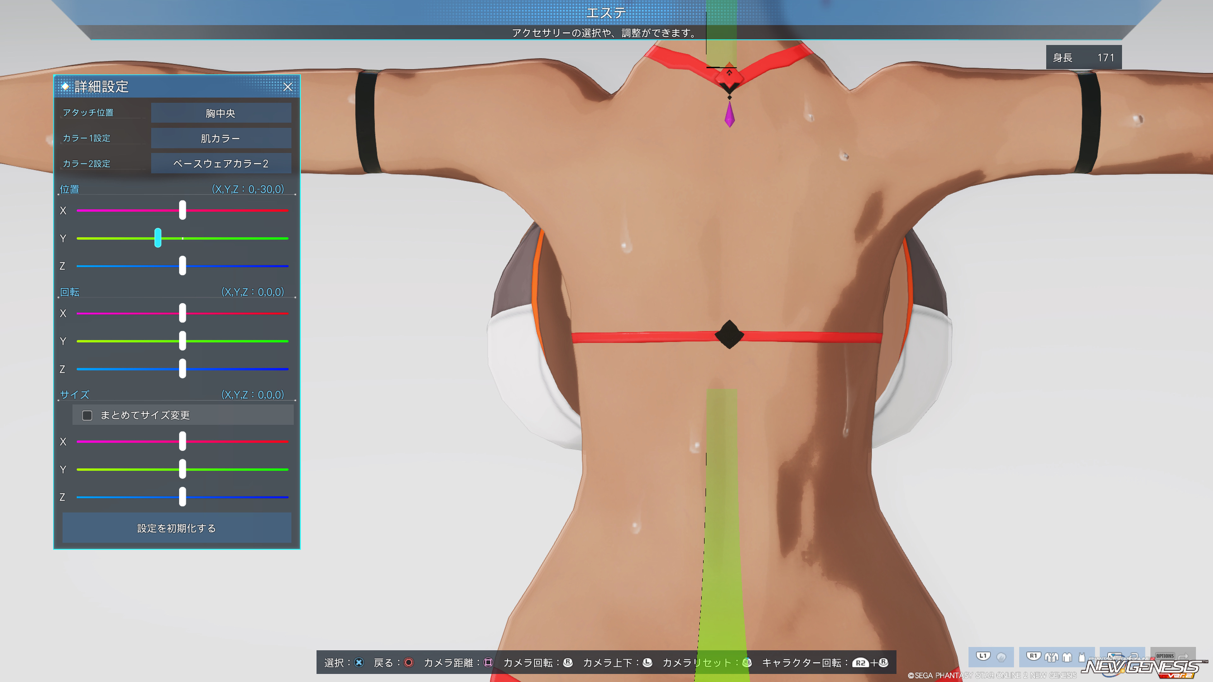Viewport: 1213px width, 682px height.
Task: Enable the まとめてサイズ変更 checkbox
Action: (87, 415)
